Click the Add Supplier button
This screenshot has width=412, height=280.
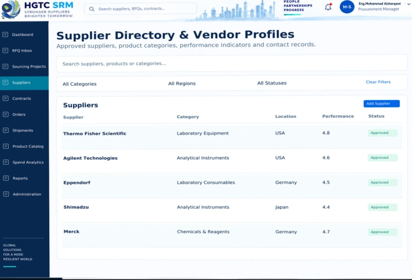pyautogui.click(x=381, y=104)
